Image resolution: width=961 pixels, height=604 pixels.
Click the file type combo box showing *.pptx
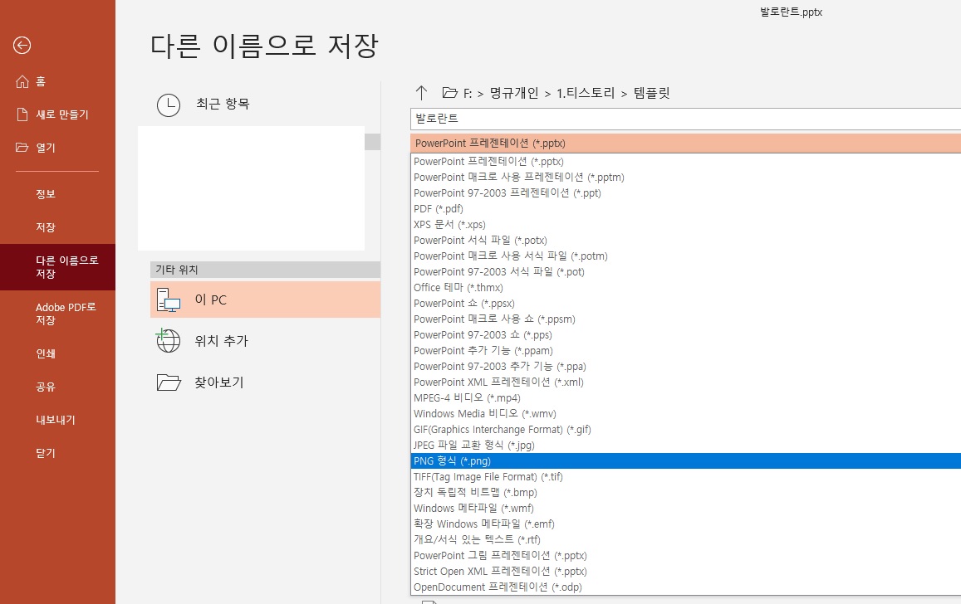coord(685,144)
